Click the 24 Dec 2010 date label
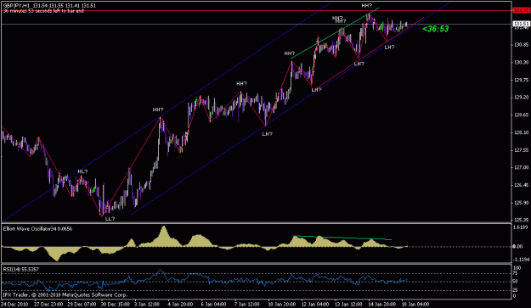 tap(14, 305)
